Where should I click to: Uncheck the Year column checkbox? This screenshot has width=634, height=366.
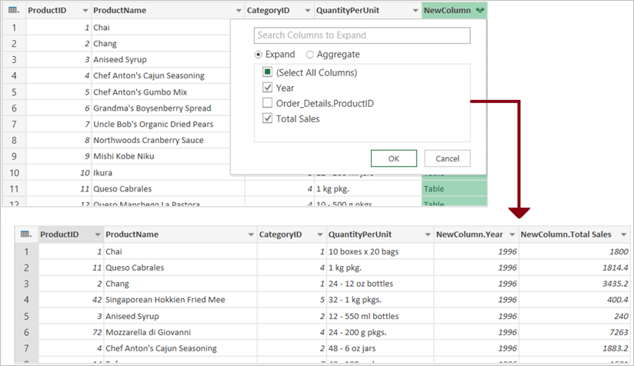266,88
